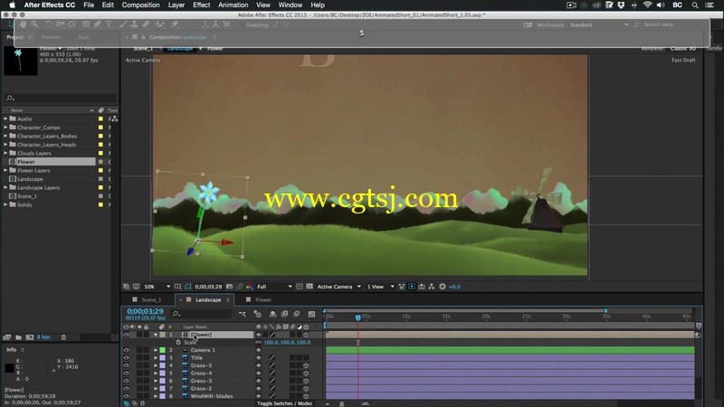Click the 8 bpc color depth button
The image size is (724, 407).
(x=43, y=337)
